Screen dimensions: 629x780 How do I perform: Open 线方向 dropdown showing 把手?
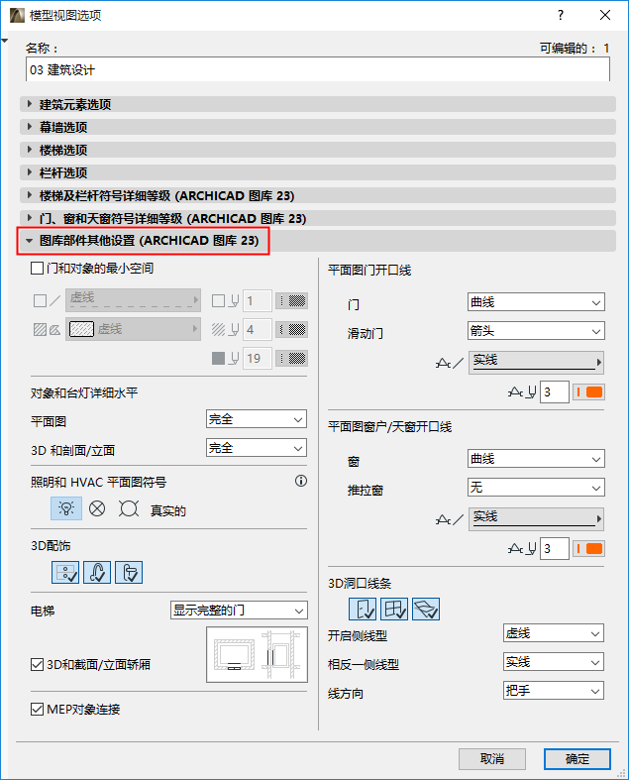pos(554,691)
